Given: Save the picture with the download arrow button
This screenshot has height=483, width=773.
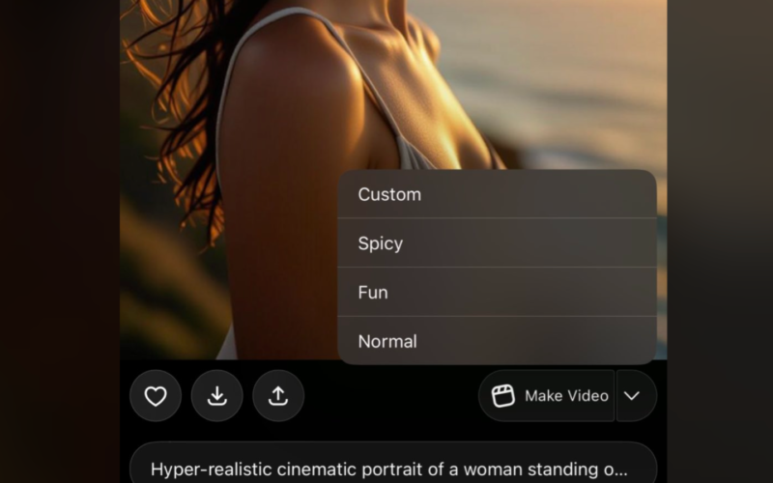Looking at the screenshot, I should (217, 396).
